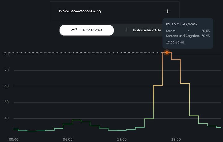Click the 18:00 label on the time axis
Screen dimensions: 223x142
click(176, 139)
